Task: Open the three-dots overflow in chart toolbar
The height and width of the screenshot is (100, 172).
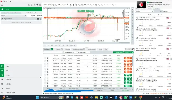Action: (x=116, y=5)
